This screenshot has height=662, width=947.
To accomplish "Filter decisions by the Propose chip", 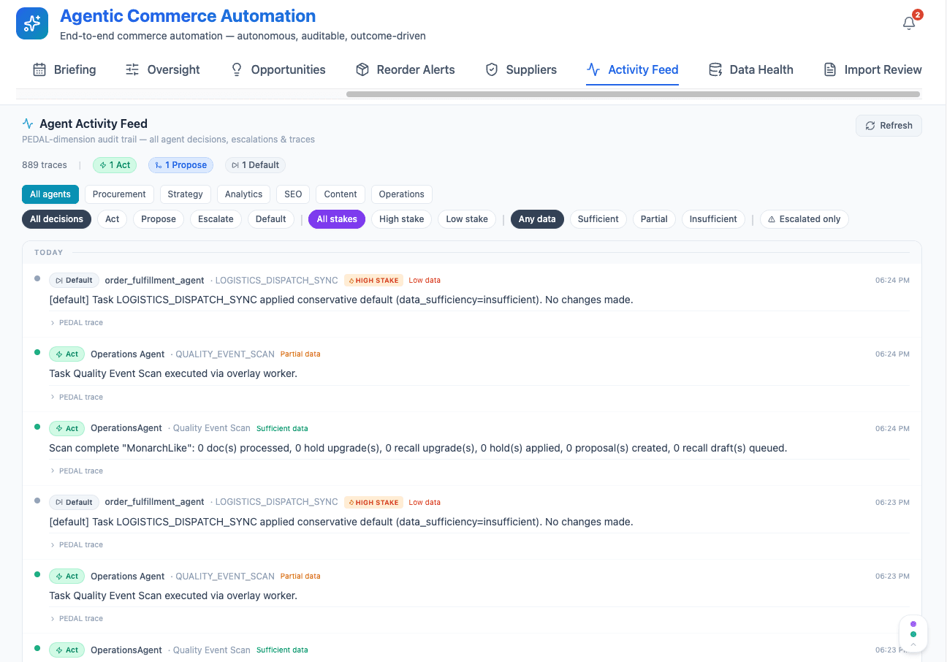I will pyautogui.click(x=159, y=219).
